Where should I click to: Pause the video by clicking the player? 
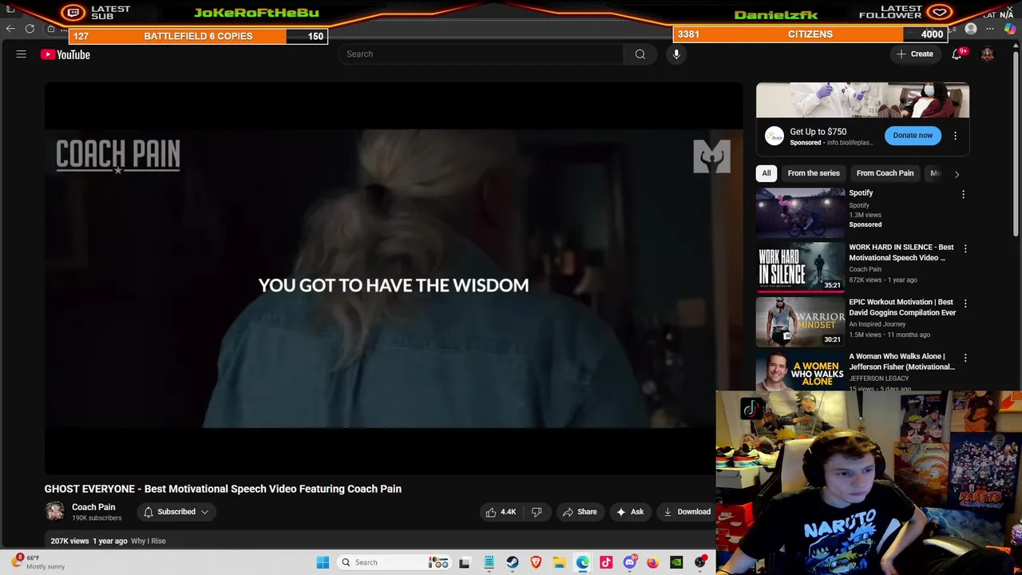(x=394, y=279)
